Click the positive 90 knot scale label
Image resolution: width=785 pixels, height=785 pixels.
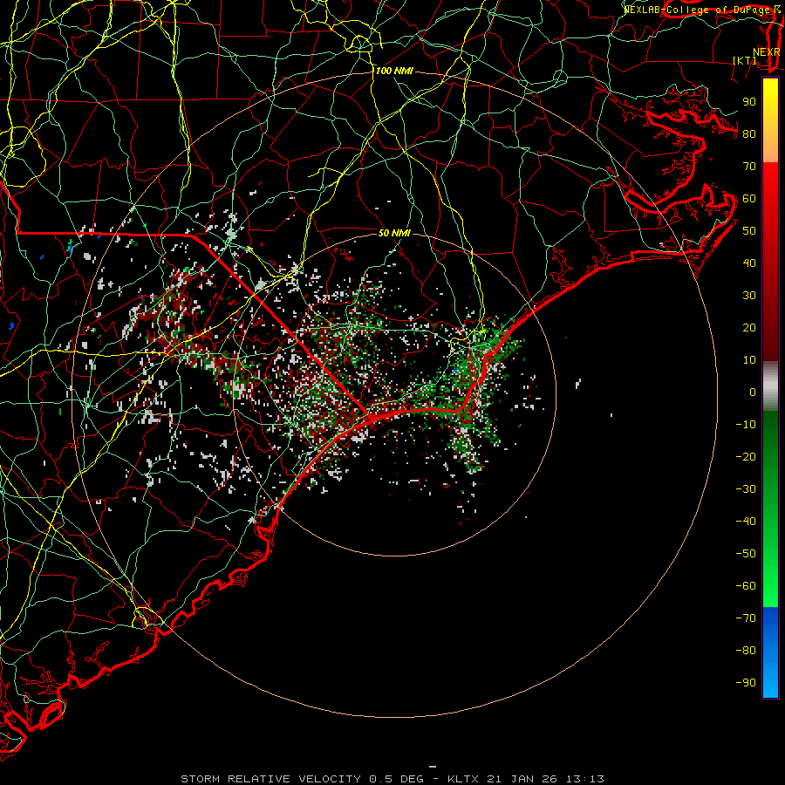click(749, 102)
